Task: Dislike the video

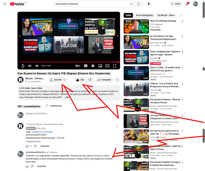Action: (90, 80)
